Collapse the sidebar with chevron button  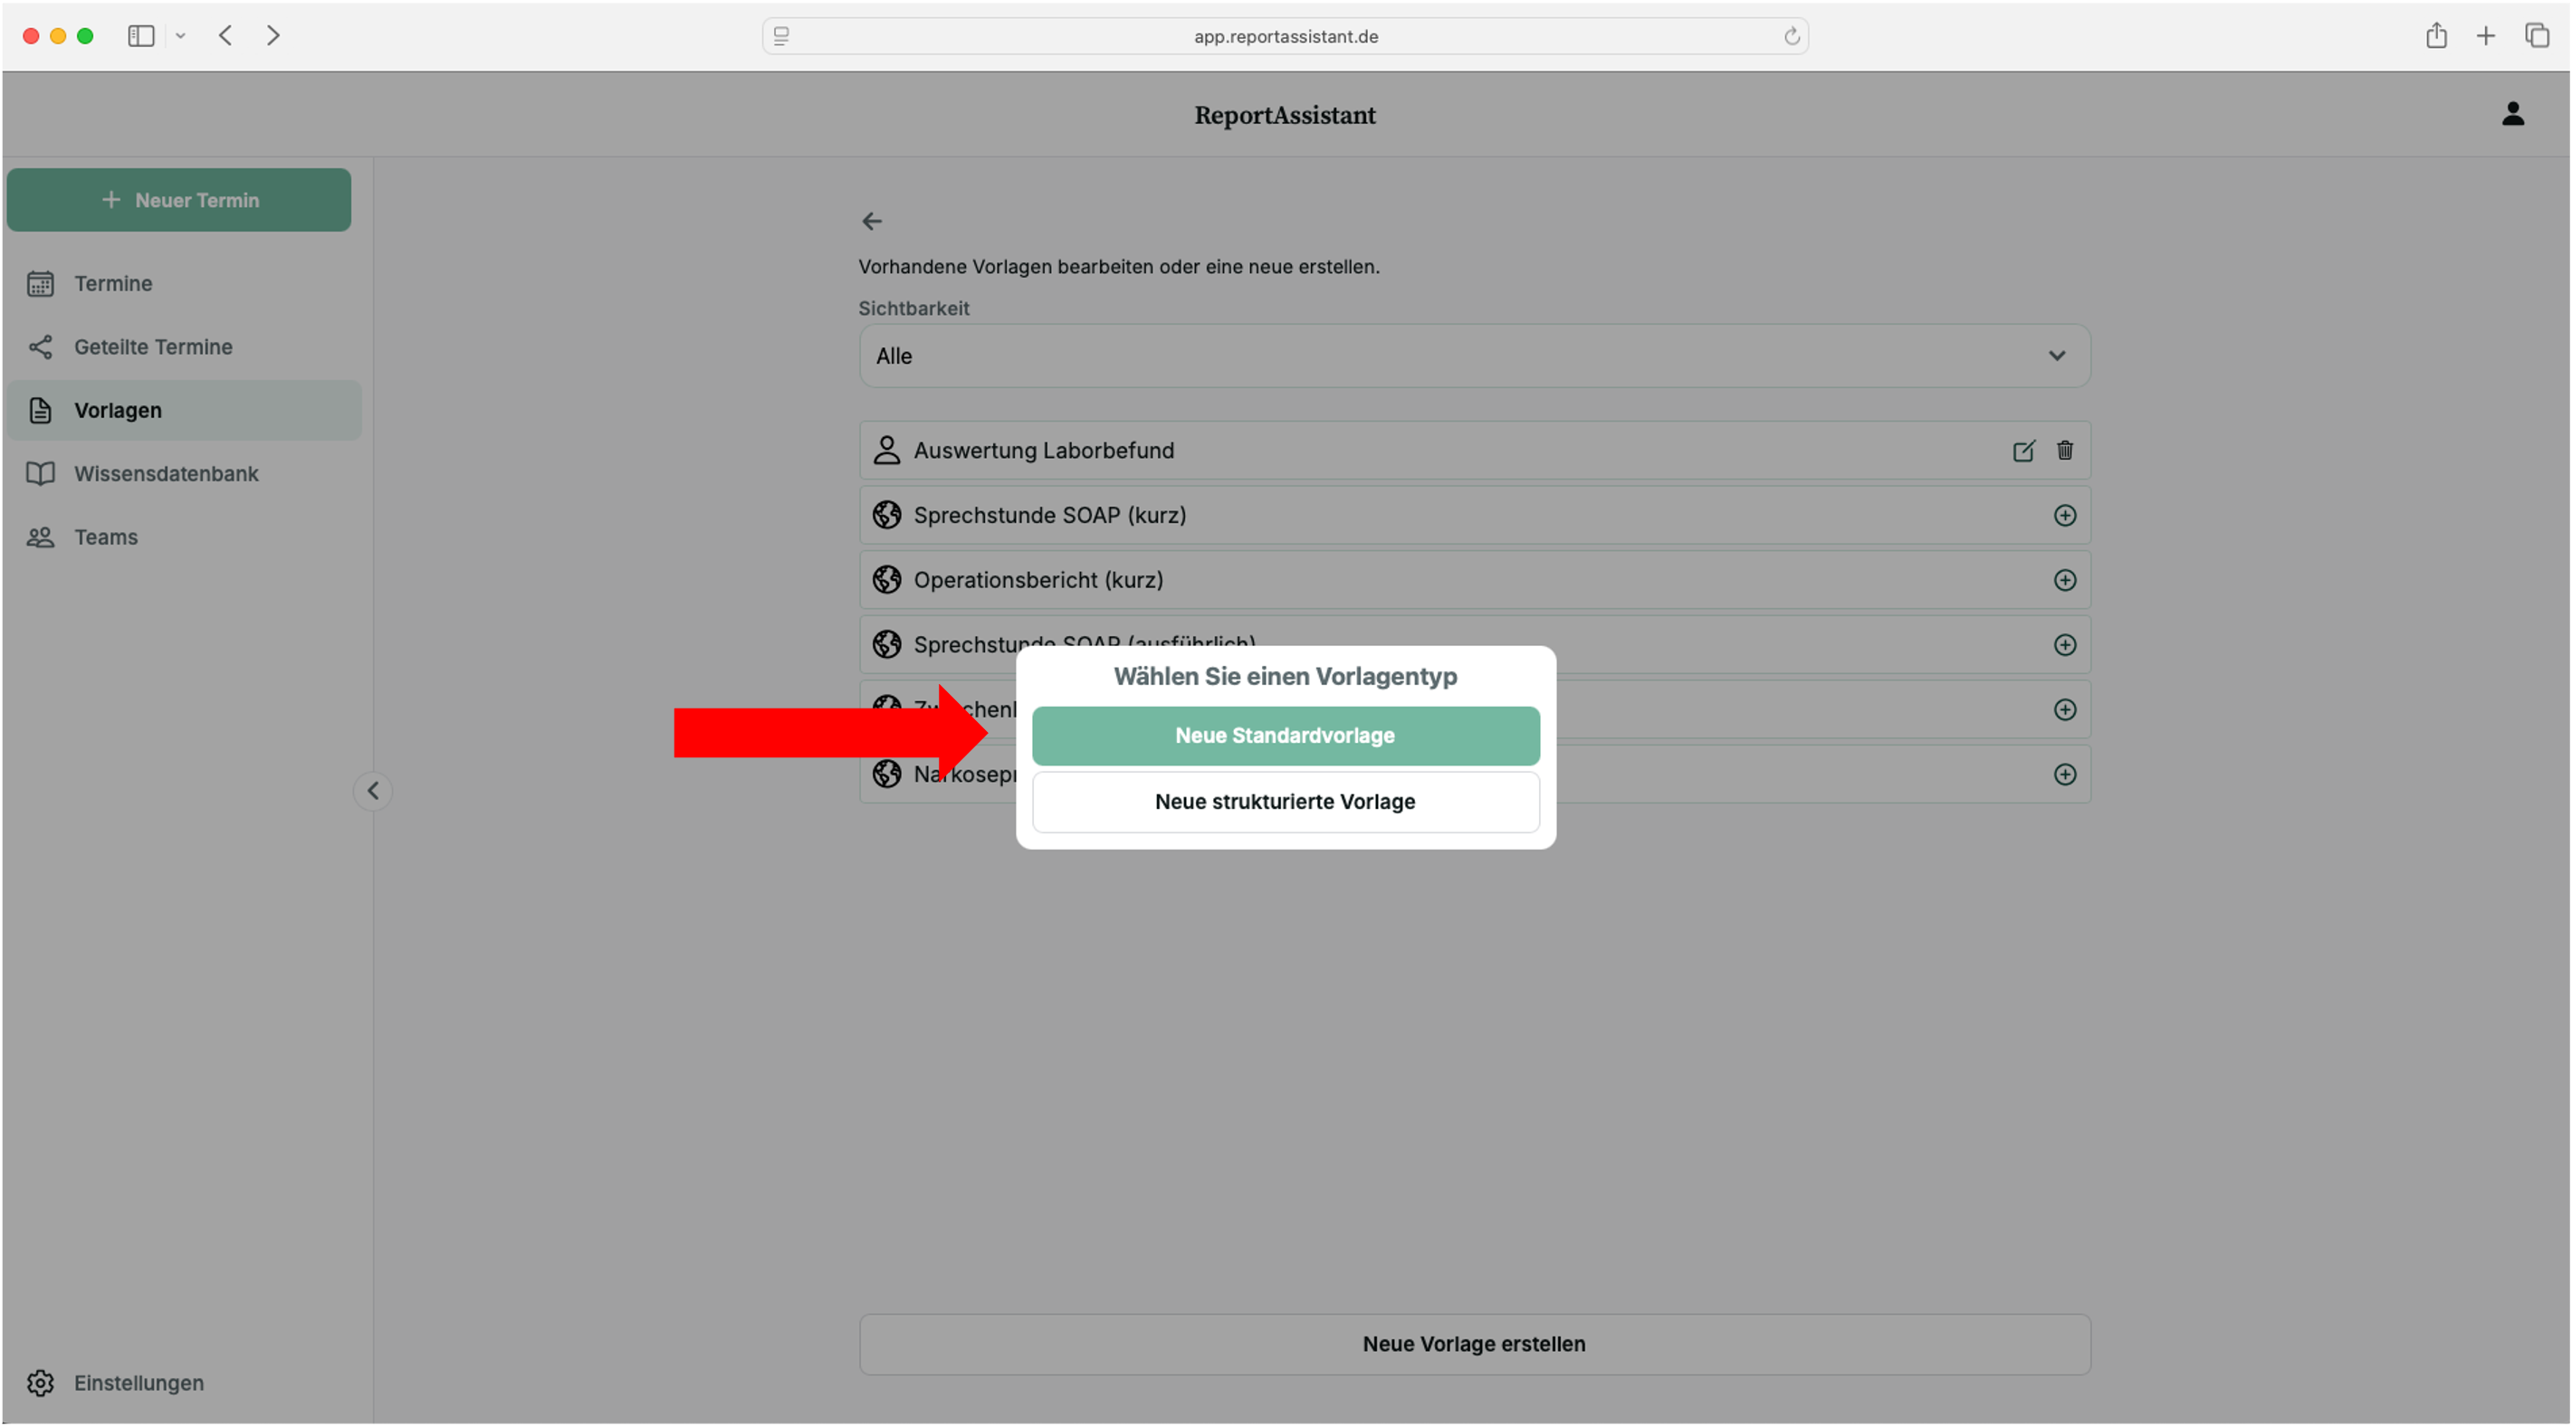coord(372,790)
